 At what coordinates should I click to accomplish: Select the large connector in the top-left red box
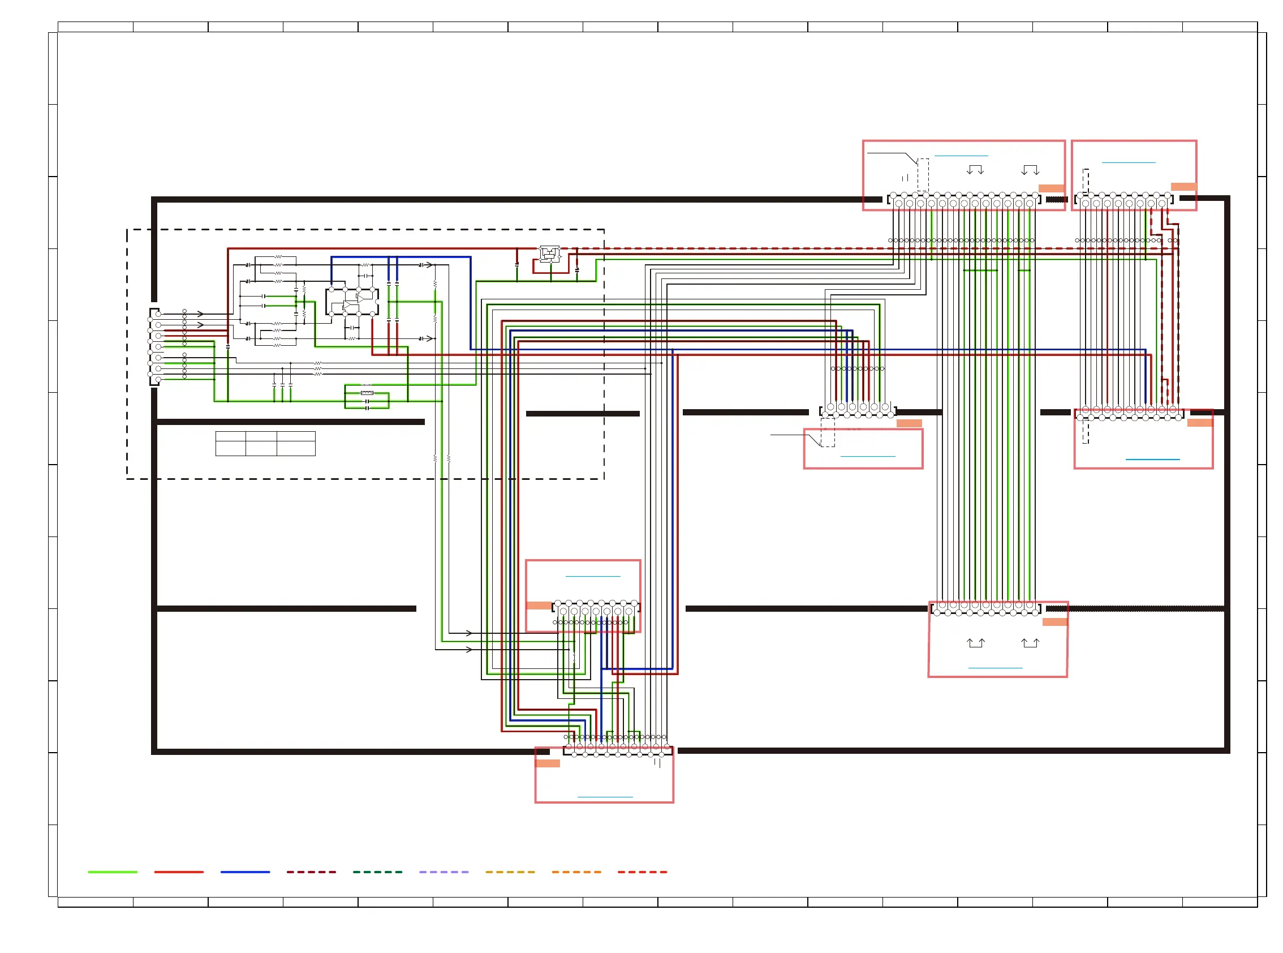(963, 200)
